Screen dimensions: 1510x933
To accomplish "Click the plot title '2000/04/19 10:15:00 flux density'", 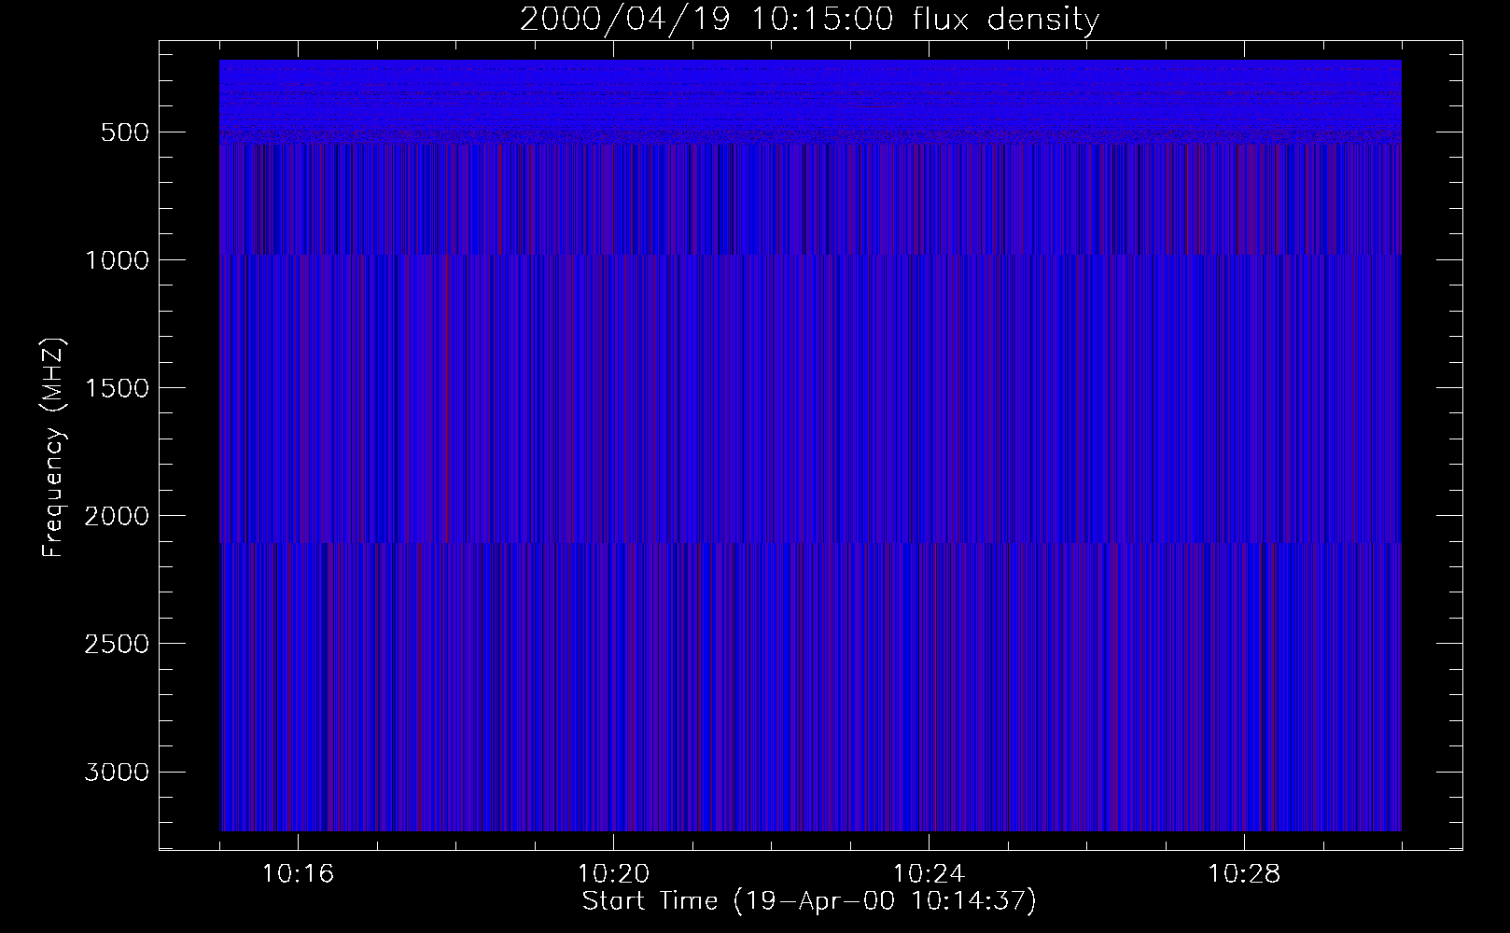I will [809, 20].
